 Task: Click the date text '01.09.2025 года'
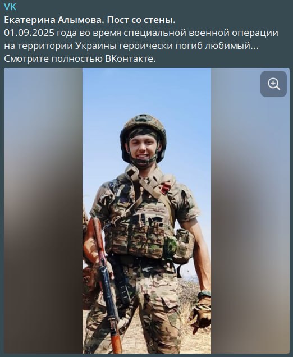coord(41,33)
